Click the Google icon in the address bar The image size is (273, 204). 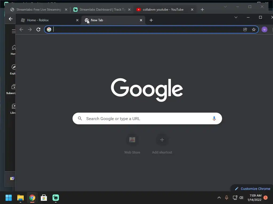point(49,29)
